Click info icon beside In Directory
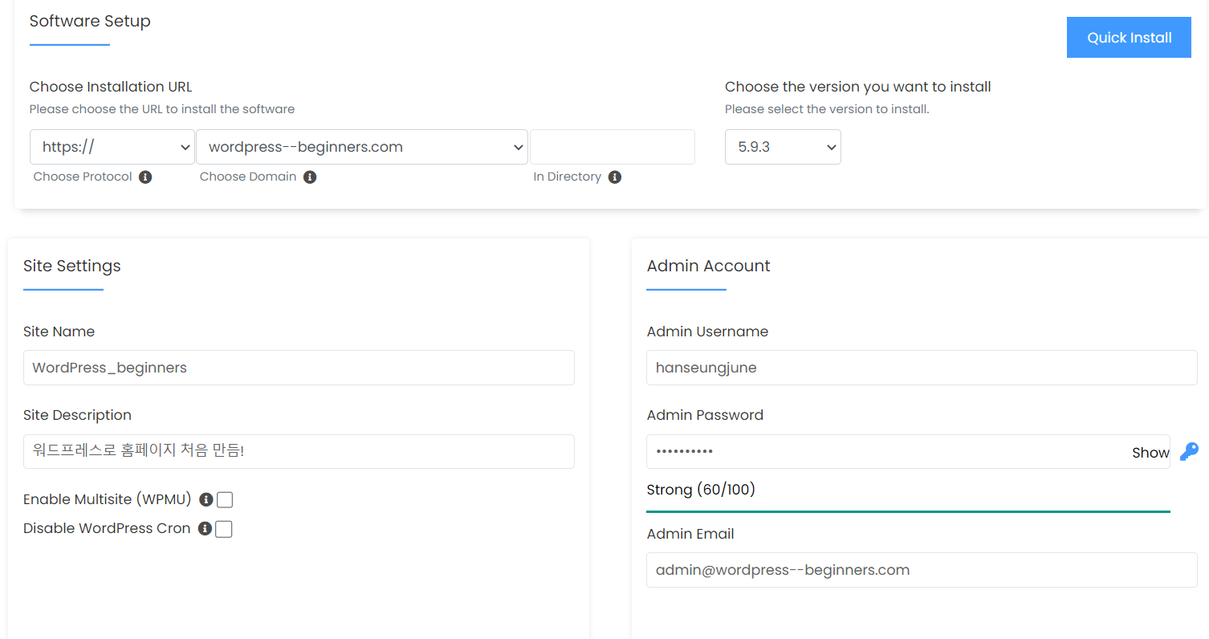The image size is (1209, 639). (615, 177)
